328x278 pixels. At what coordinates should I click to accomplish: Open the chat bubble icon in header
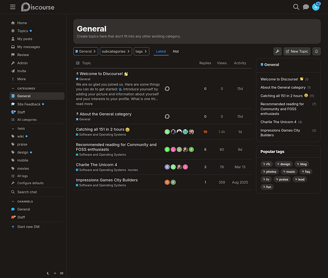[x=306, y=7]
